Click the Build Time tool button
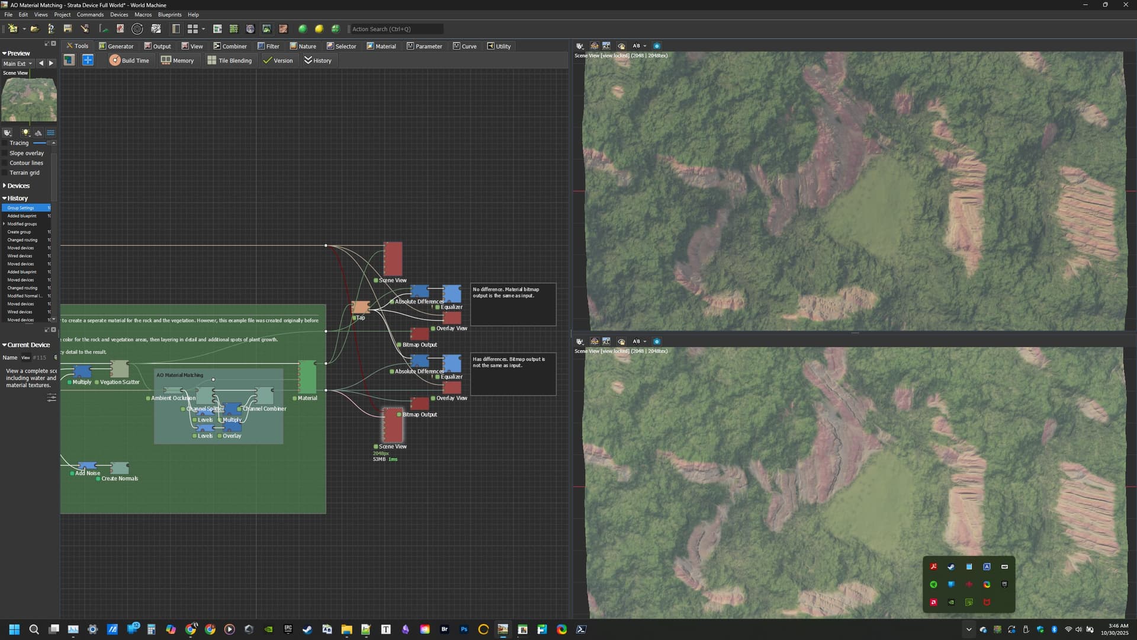 tap(129, 60)
